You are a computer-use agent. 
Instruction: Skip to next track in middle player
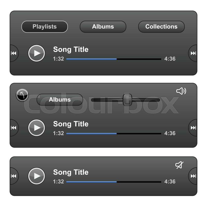pyautogui.click(x=193, y=128)
